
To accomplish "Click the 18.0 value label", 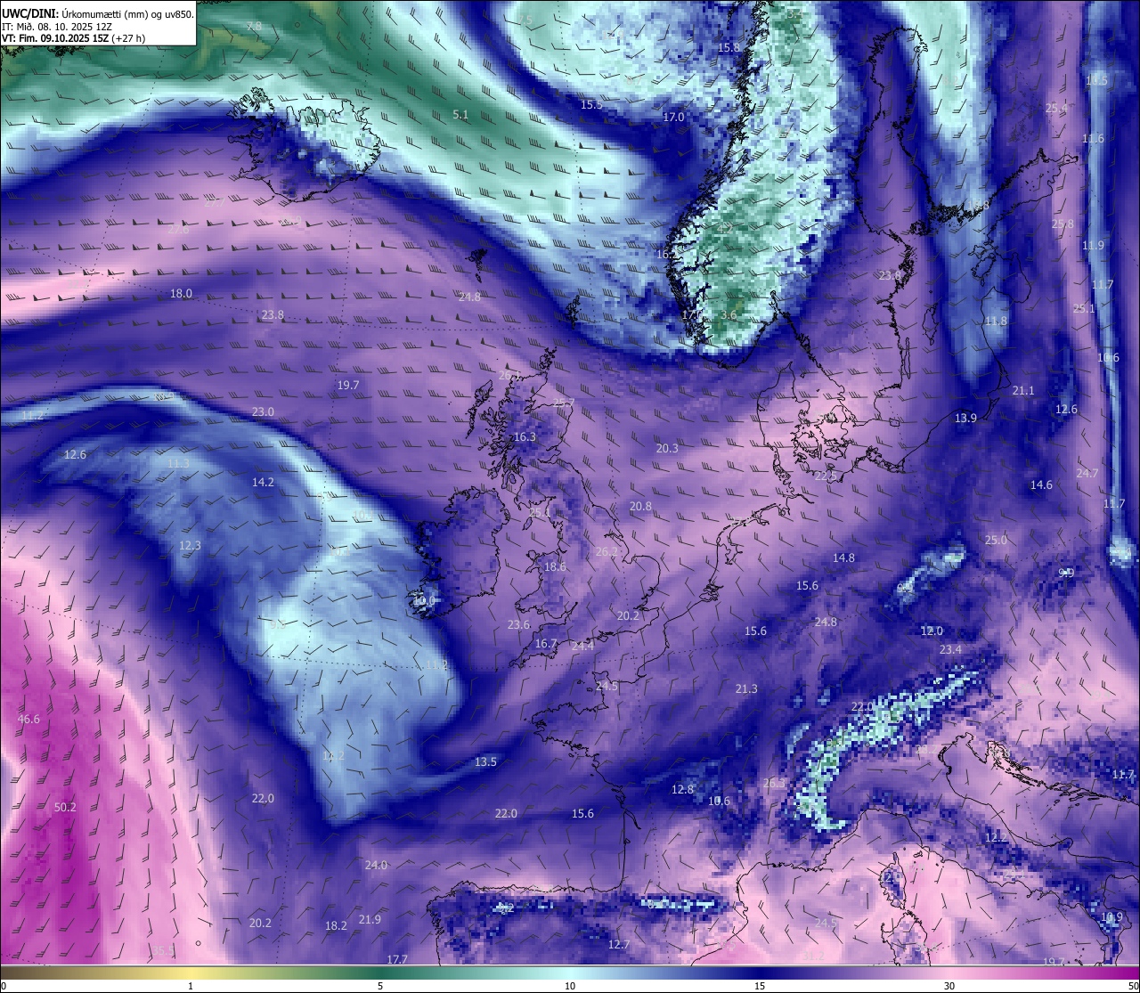I will 181,293.
